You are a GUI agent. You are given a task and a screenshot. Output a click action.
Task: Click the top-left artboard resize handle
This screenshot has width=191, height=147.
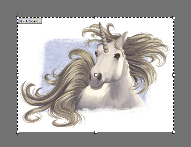coord(18,18)
